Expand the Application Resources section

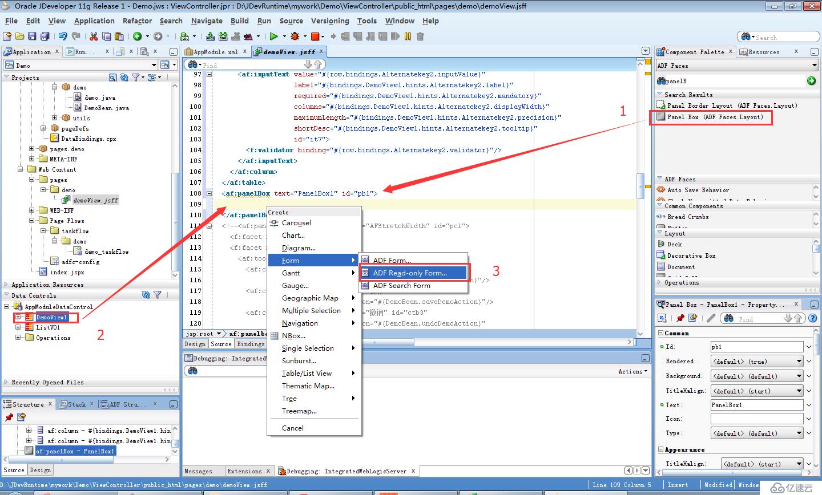pos(6,285)
